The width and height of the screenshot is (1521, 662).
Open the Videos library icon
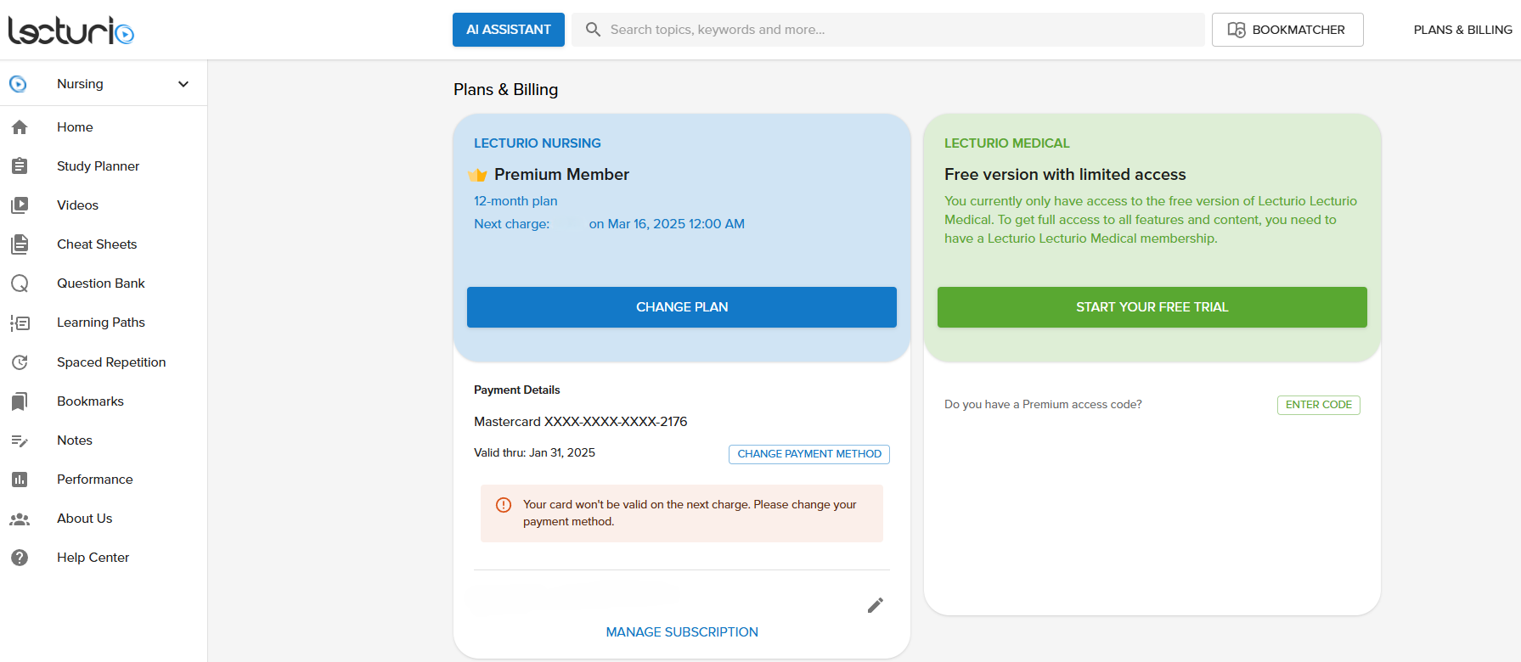click(20, 205)
